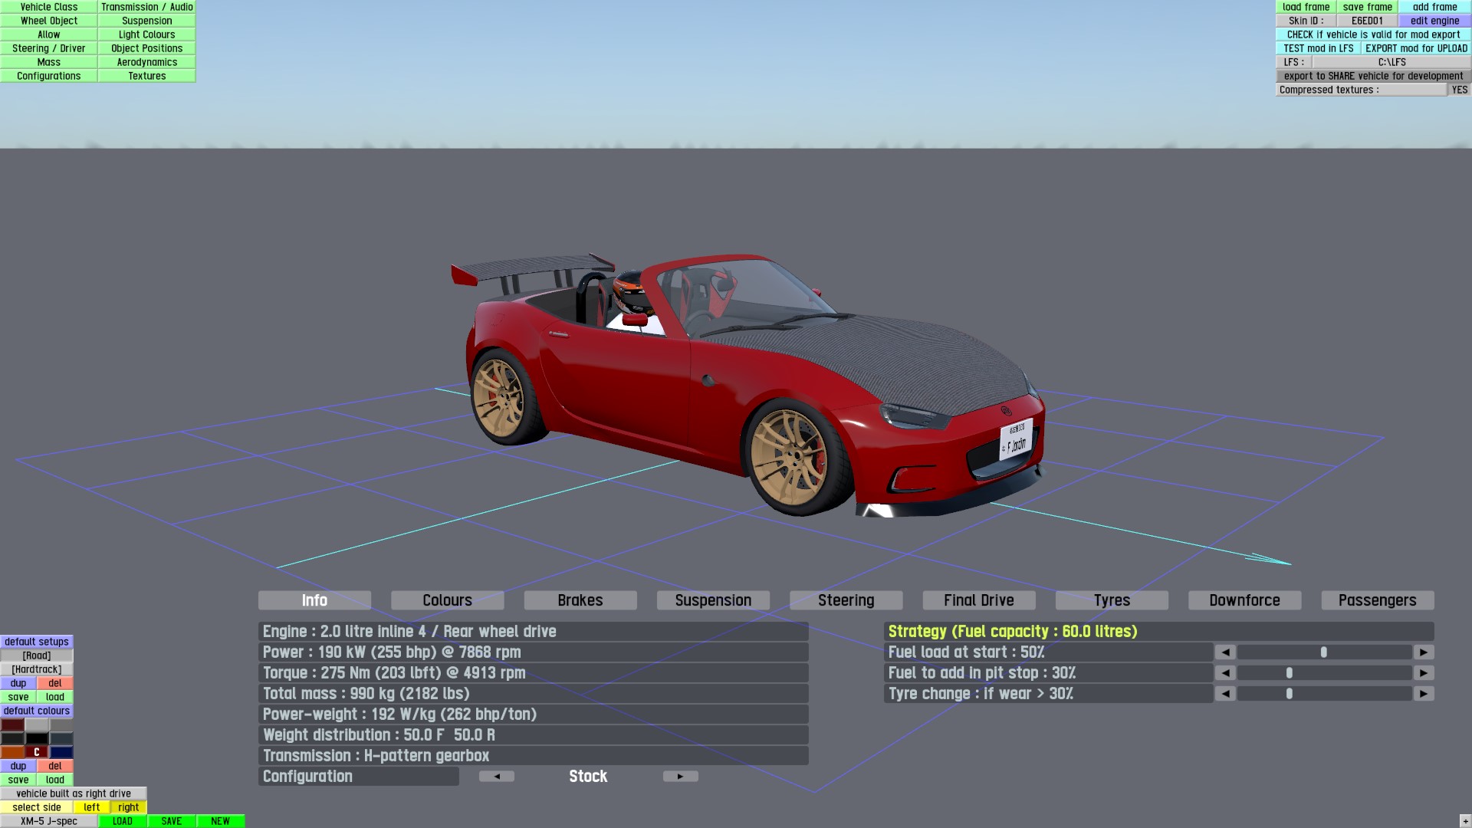Click right arrow for tyre change wear
Screen dimensions: 1472x828
pos(1424,694)
